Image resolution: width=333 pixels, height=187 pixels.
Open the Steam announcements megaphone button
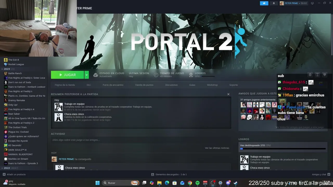264,3
